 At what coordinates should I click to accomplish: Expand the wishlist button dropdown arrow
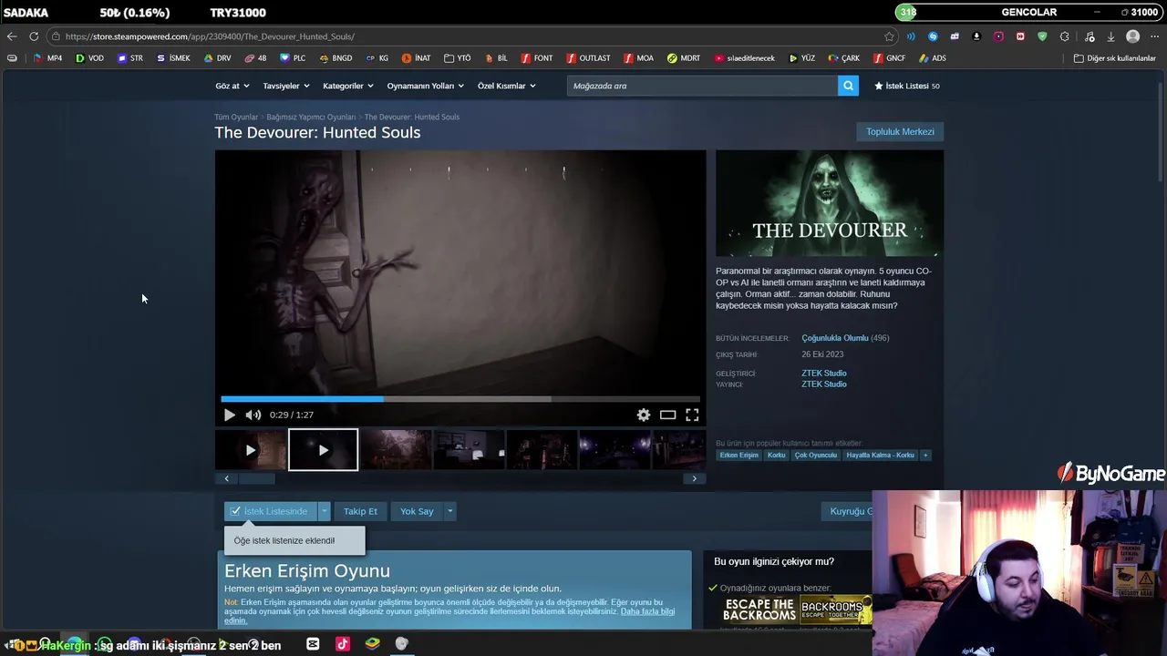tap(324, 511)
